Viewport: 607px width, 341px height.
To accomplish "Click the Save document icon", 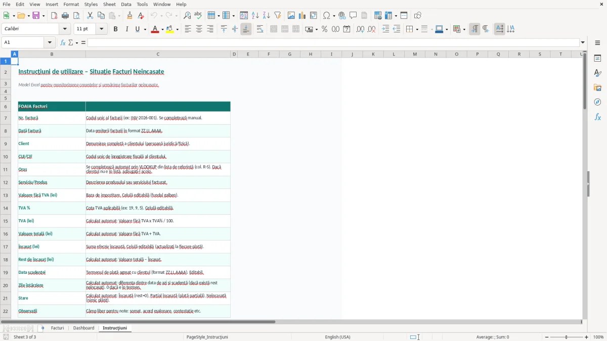I will (36, 16).
